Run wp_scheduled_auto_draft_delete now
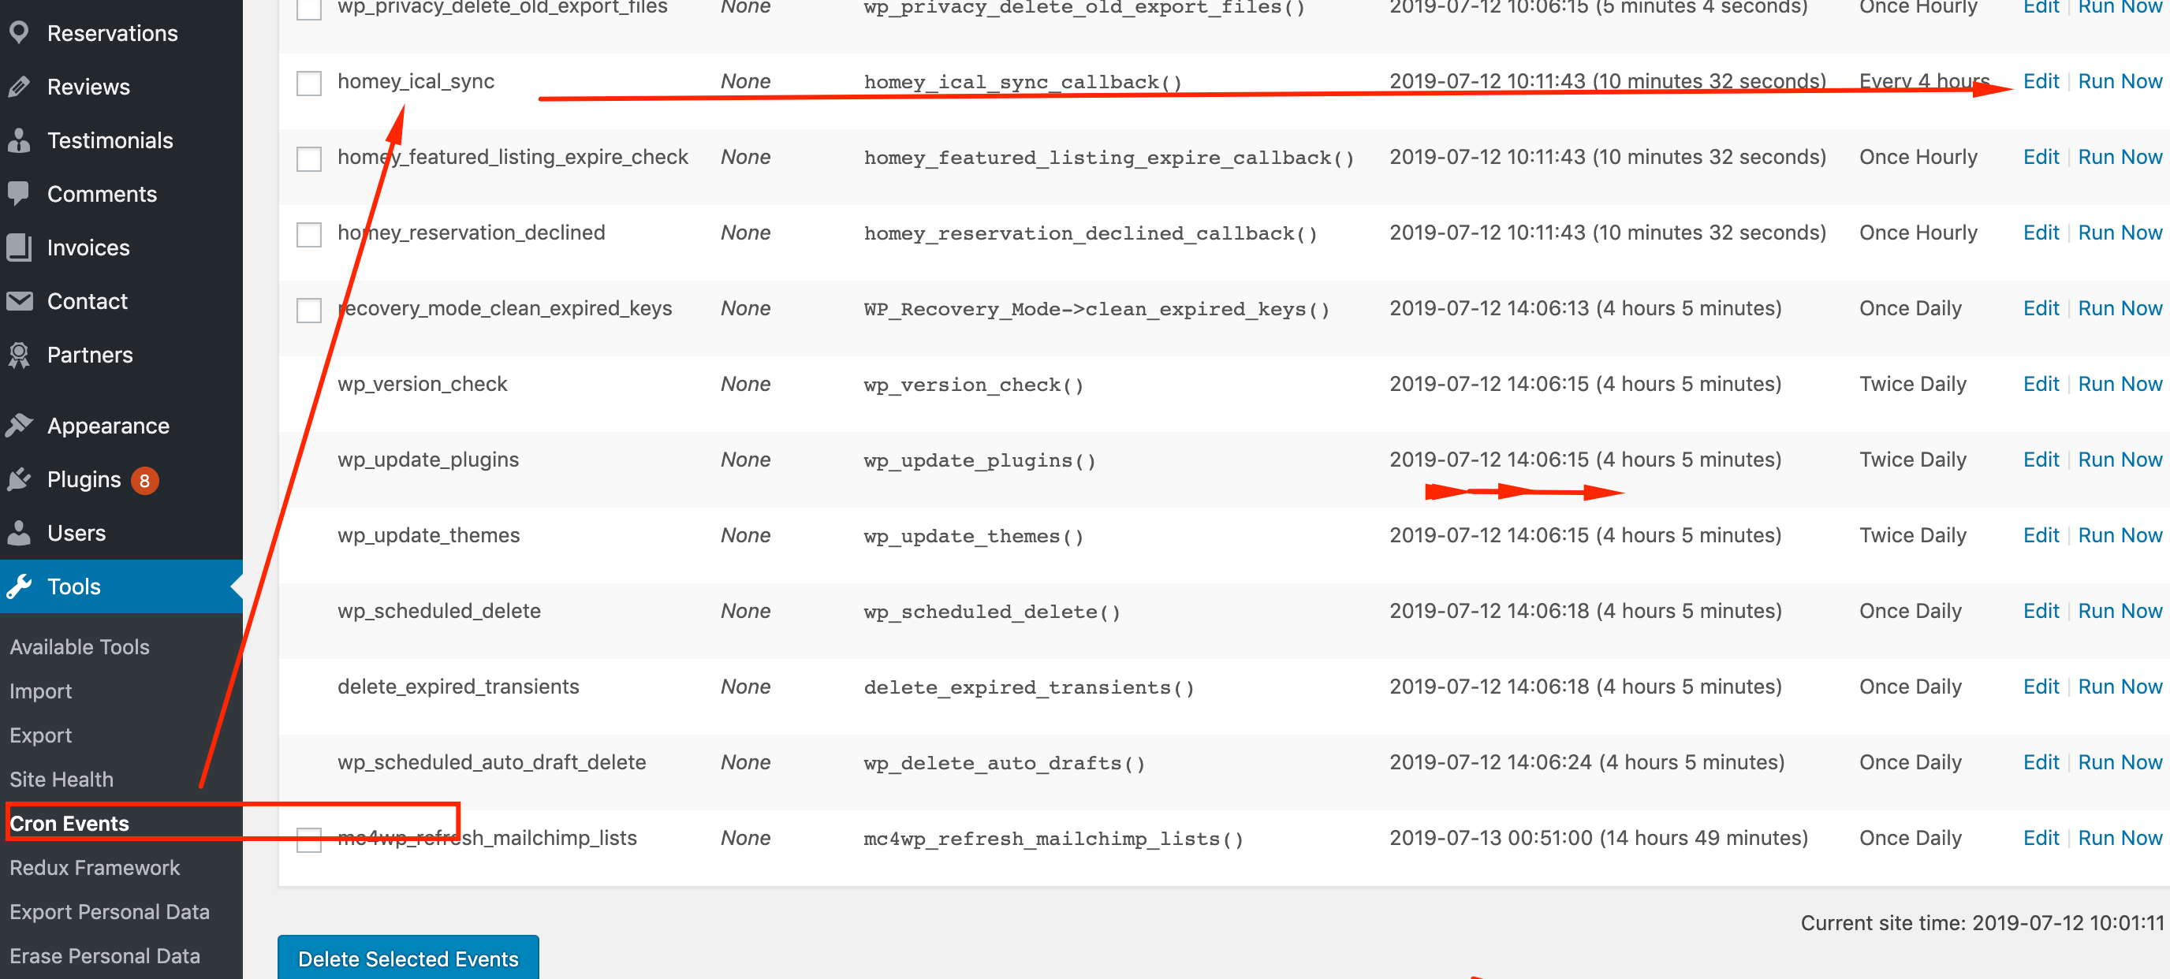Viewport: 2170px width, 979px height. point(2120,763)
